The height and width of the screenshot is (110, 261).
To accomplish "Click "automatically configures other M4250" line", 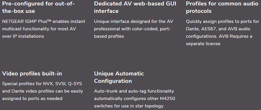I will click(x=135, y=98).
